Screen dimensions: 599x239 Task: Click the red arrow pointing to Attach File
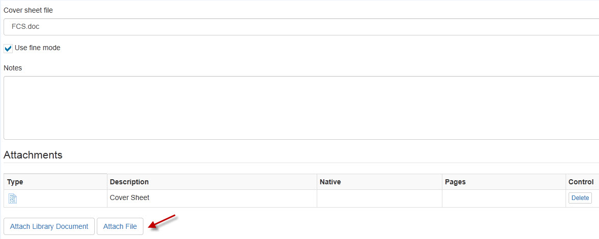[x=162, y=222]
